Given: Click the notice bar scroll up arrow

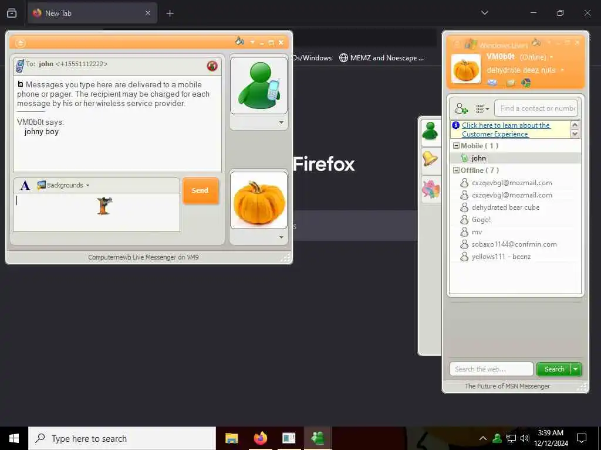Looking at the screenshot, I should [x=575, y=125].
